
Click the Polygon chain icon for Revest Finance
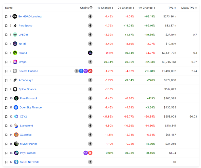(x=86, y=71)
